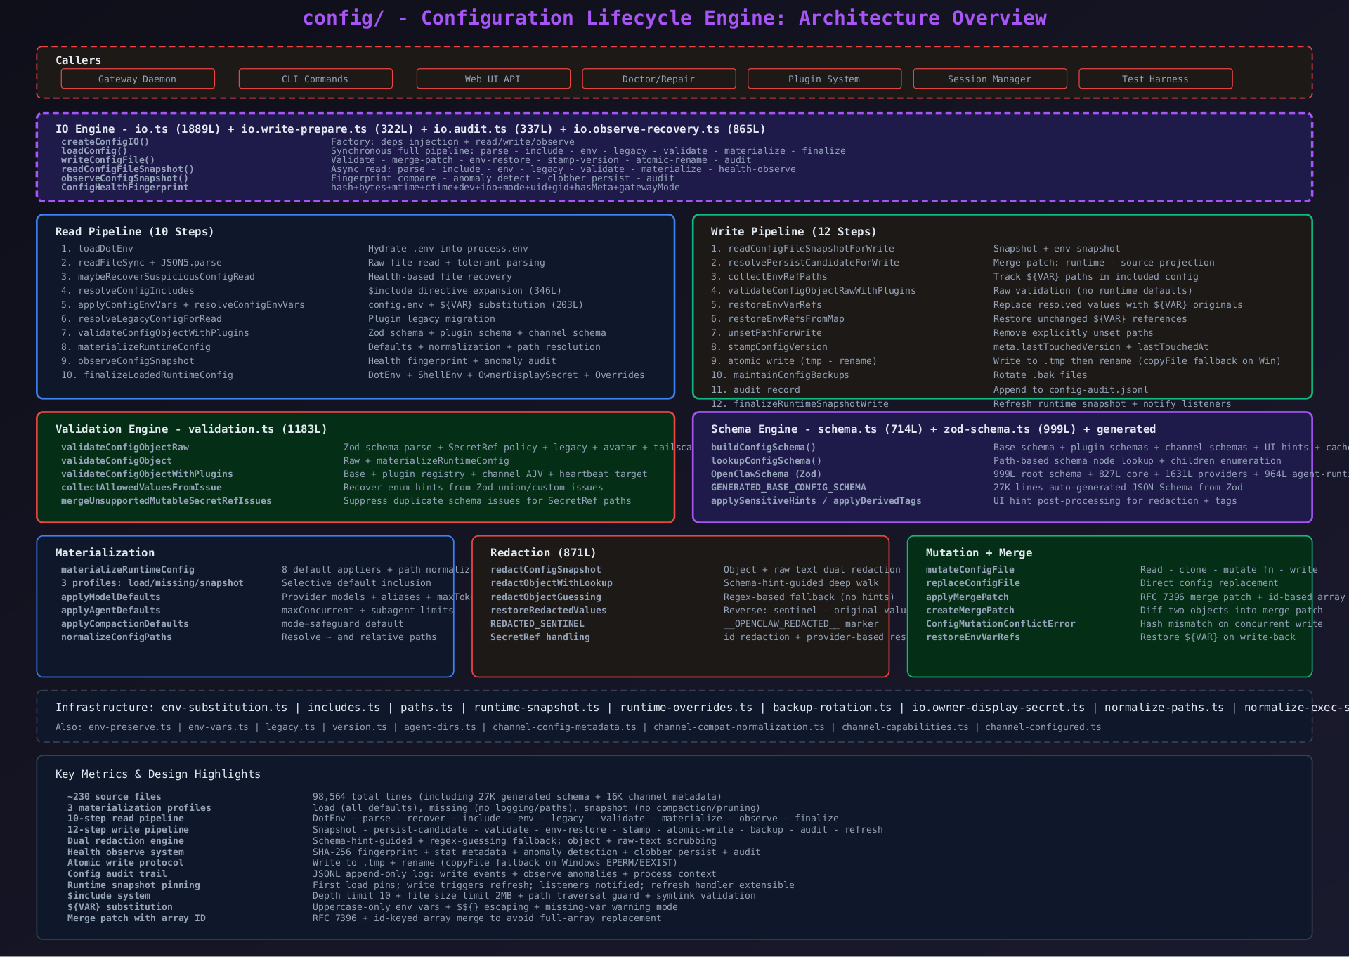Click the Test Harness caller box
This screenshot has width=1349, height=957.
tap(1156, 79)
